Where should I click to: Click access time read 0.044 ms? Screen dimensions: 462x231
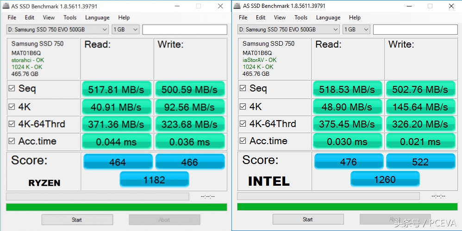tap(116, 142)
